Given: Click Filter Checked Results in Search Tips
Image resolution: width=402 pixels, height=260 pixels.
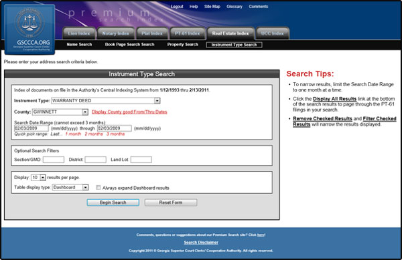Looking at the screenshot, I should coord(344,122).
